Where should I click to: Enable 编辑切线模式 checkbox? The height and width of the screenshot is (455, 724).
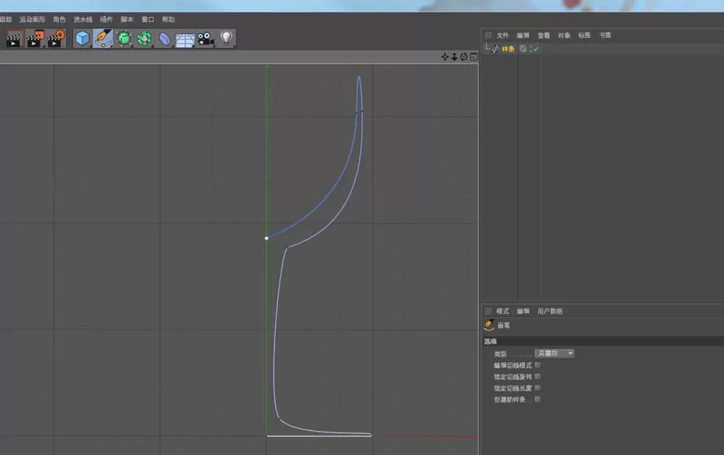[x=537, y=365]
